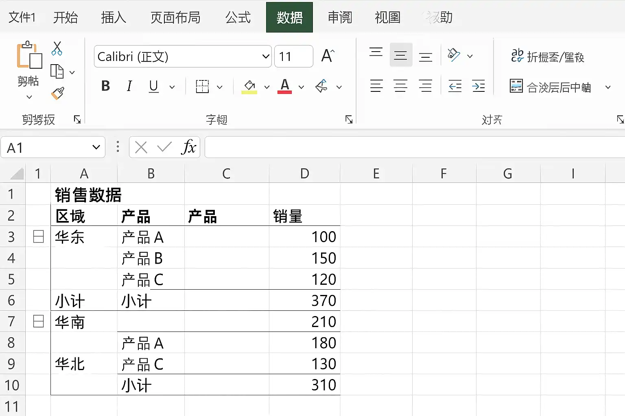
Task: Click the fx Insert Function icon
Action: point(189,147)
